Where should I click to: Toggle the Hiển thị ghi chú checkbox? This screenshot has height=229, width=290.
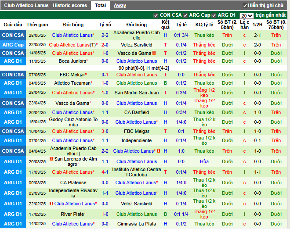(x=245, y=6)
